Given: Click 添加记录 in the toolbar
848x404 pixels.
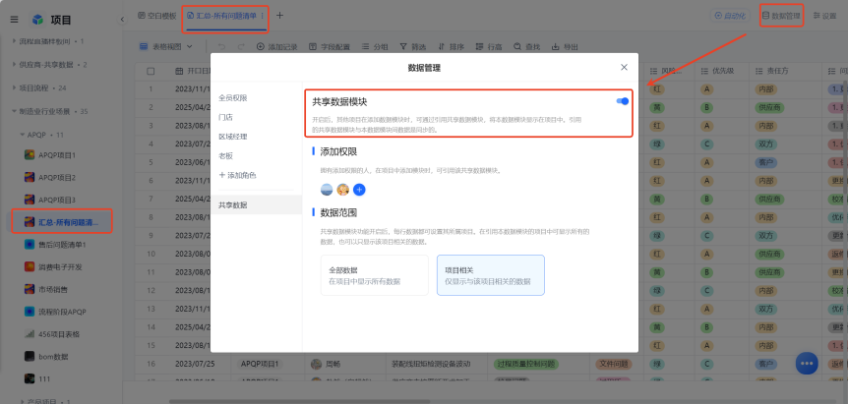Looking at the screenshot, I should pos(276,47).
